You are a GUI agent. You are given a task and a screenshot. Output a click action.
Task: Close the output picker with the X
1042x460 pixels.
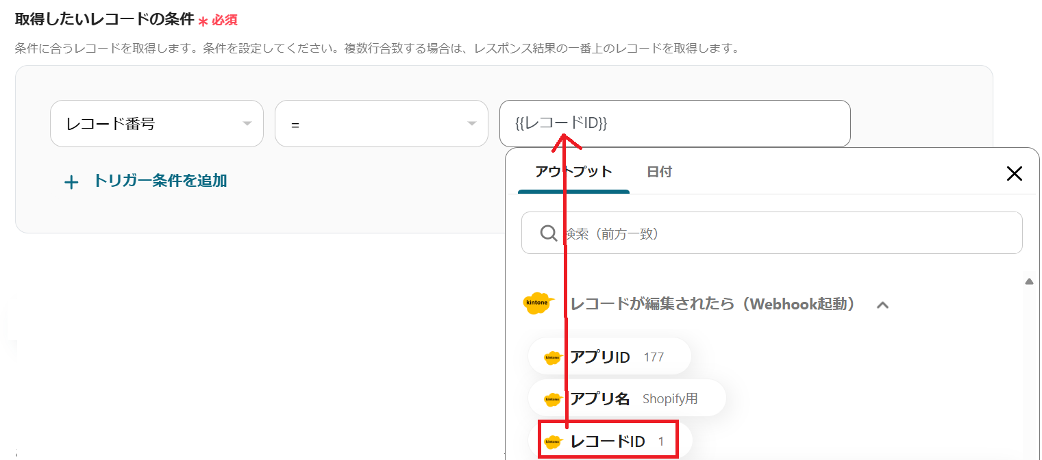point(1014,173)
